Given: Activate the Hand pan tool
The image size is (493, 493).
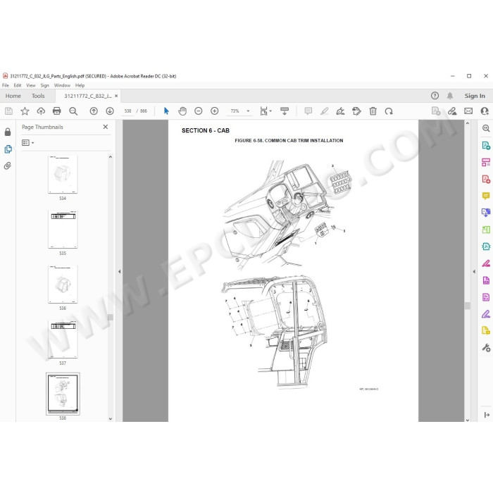Looking at the screenshot, I should pos(182,111).
